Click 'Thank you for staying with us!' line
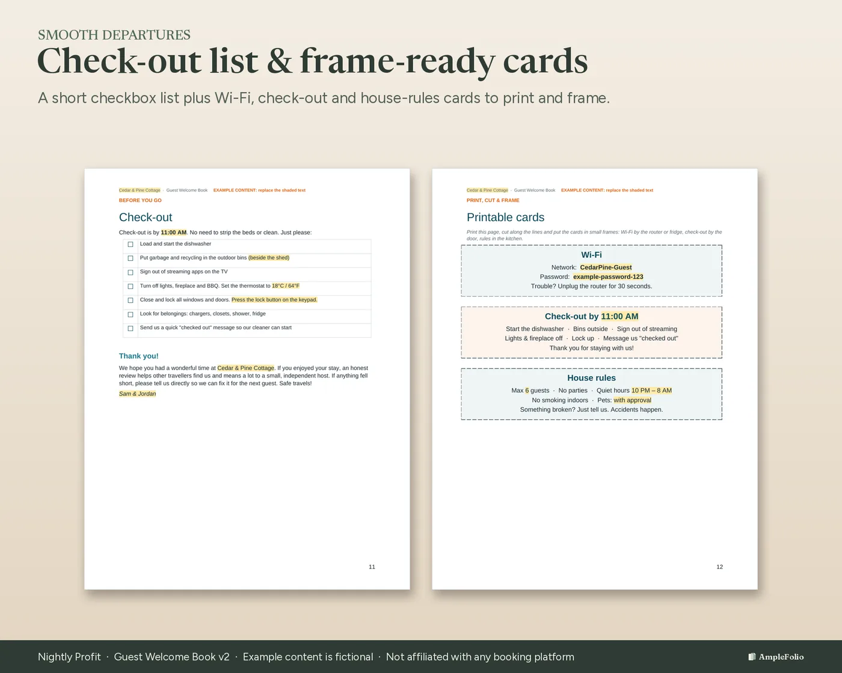Screen dimensions: 842x673 click(x=591, y=348)
